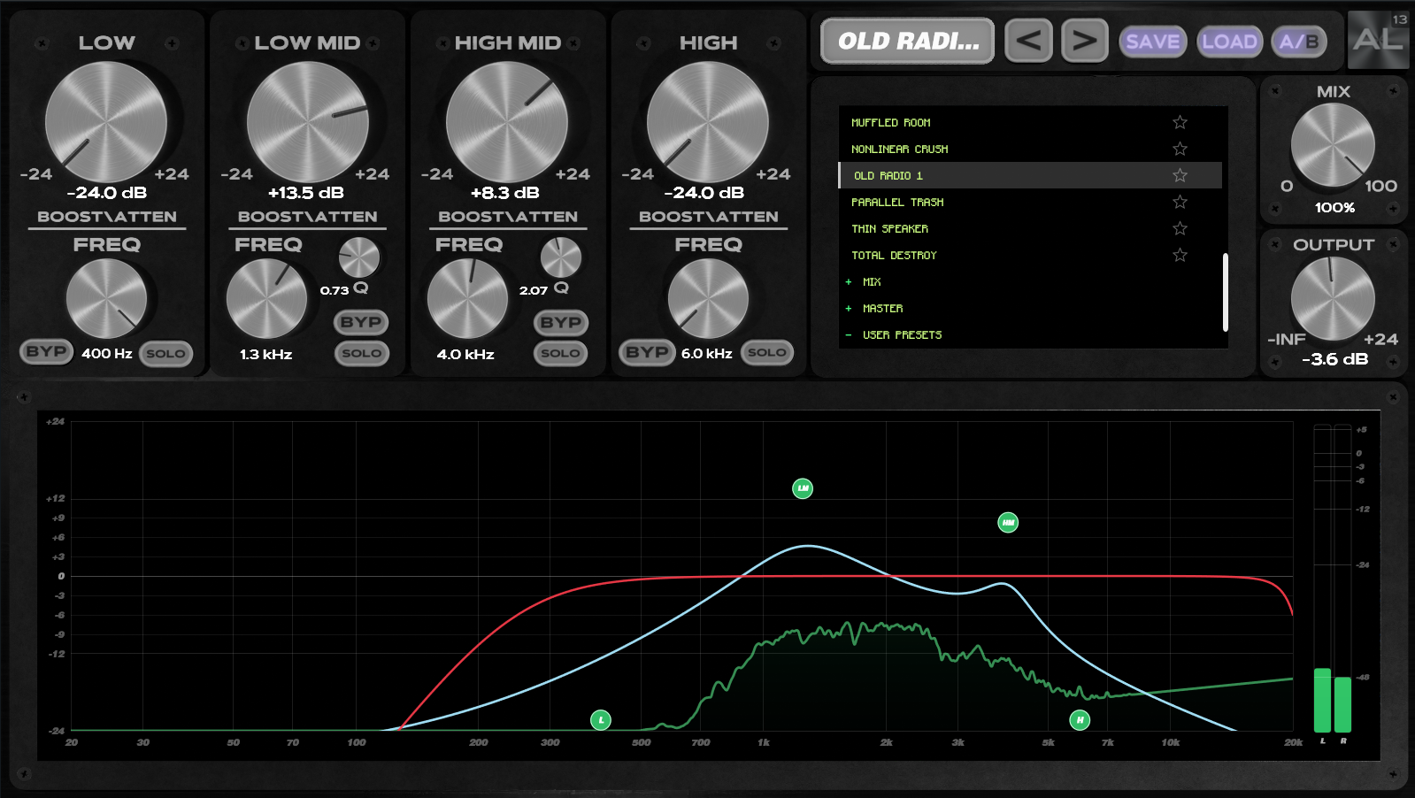Click the left channel output meter
Screen dimensions: 1415x798
(1322, 579)
